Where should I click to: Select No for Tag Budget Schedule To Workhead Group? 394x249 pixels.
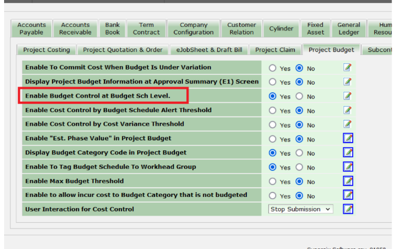299,167
